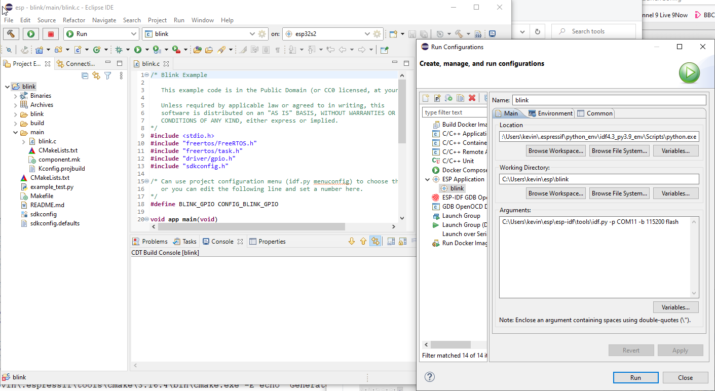Click console scroll-up arrow icon

(363, 242)
